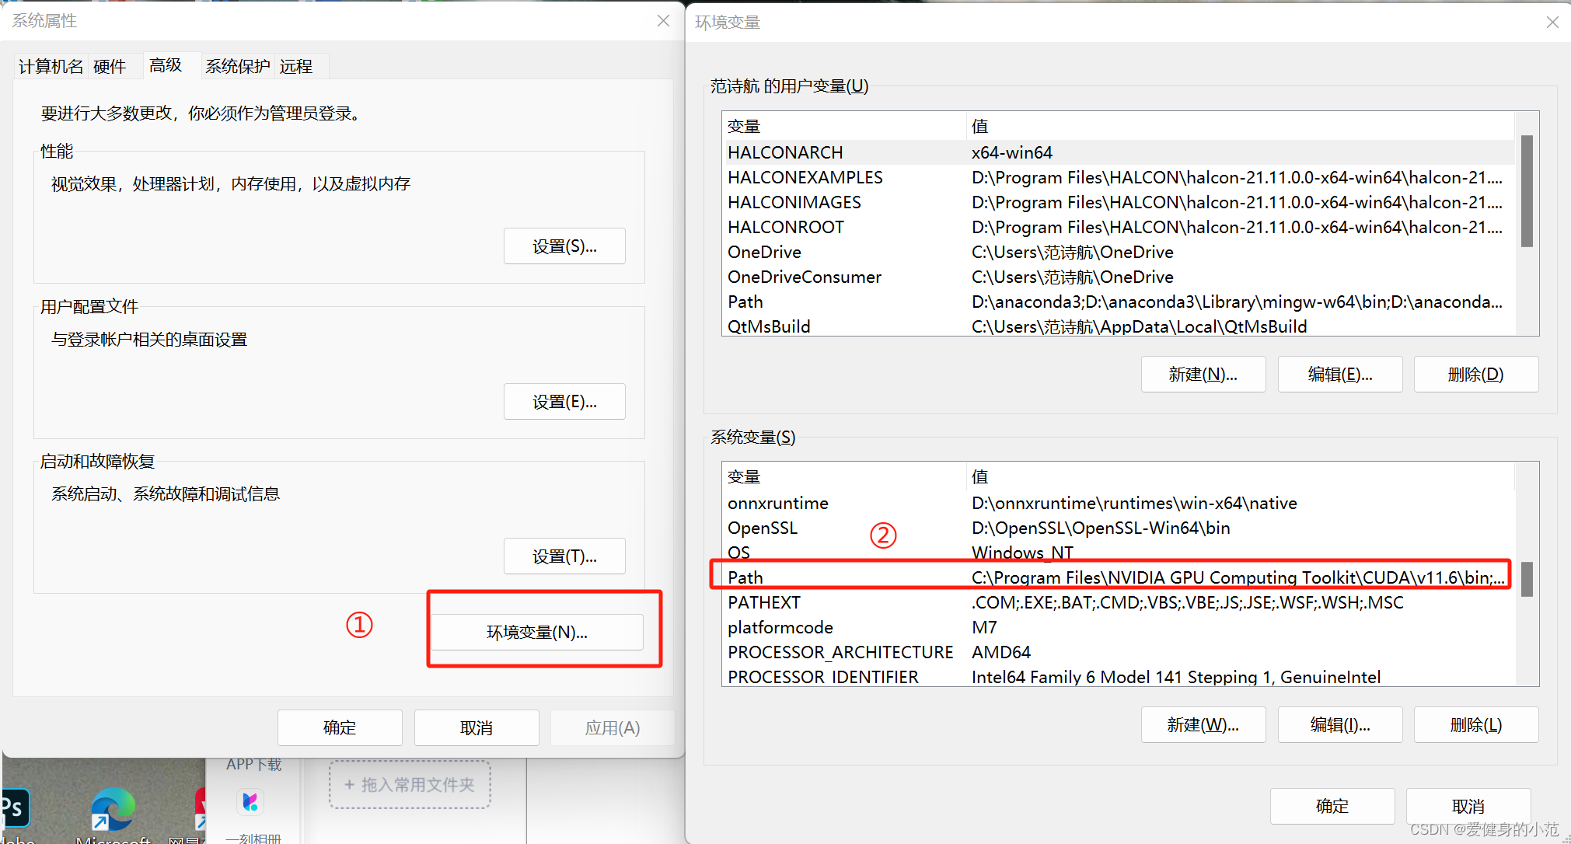Viewport: 1571px width, 844px height.
Task: Click 新建(N)... for user variables
Action: pos(1203,375)
